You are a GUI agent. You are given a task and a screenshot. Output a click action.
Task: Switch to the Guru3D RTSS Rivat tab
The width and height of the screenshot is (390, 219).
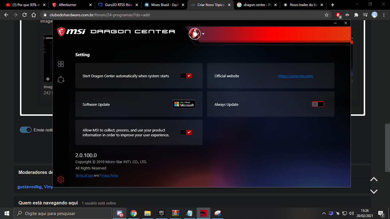[118, 5]
